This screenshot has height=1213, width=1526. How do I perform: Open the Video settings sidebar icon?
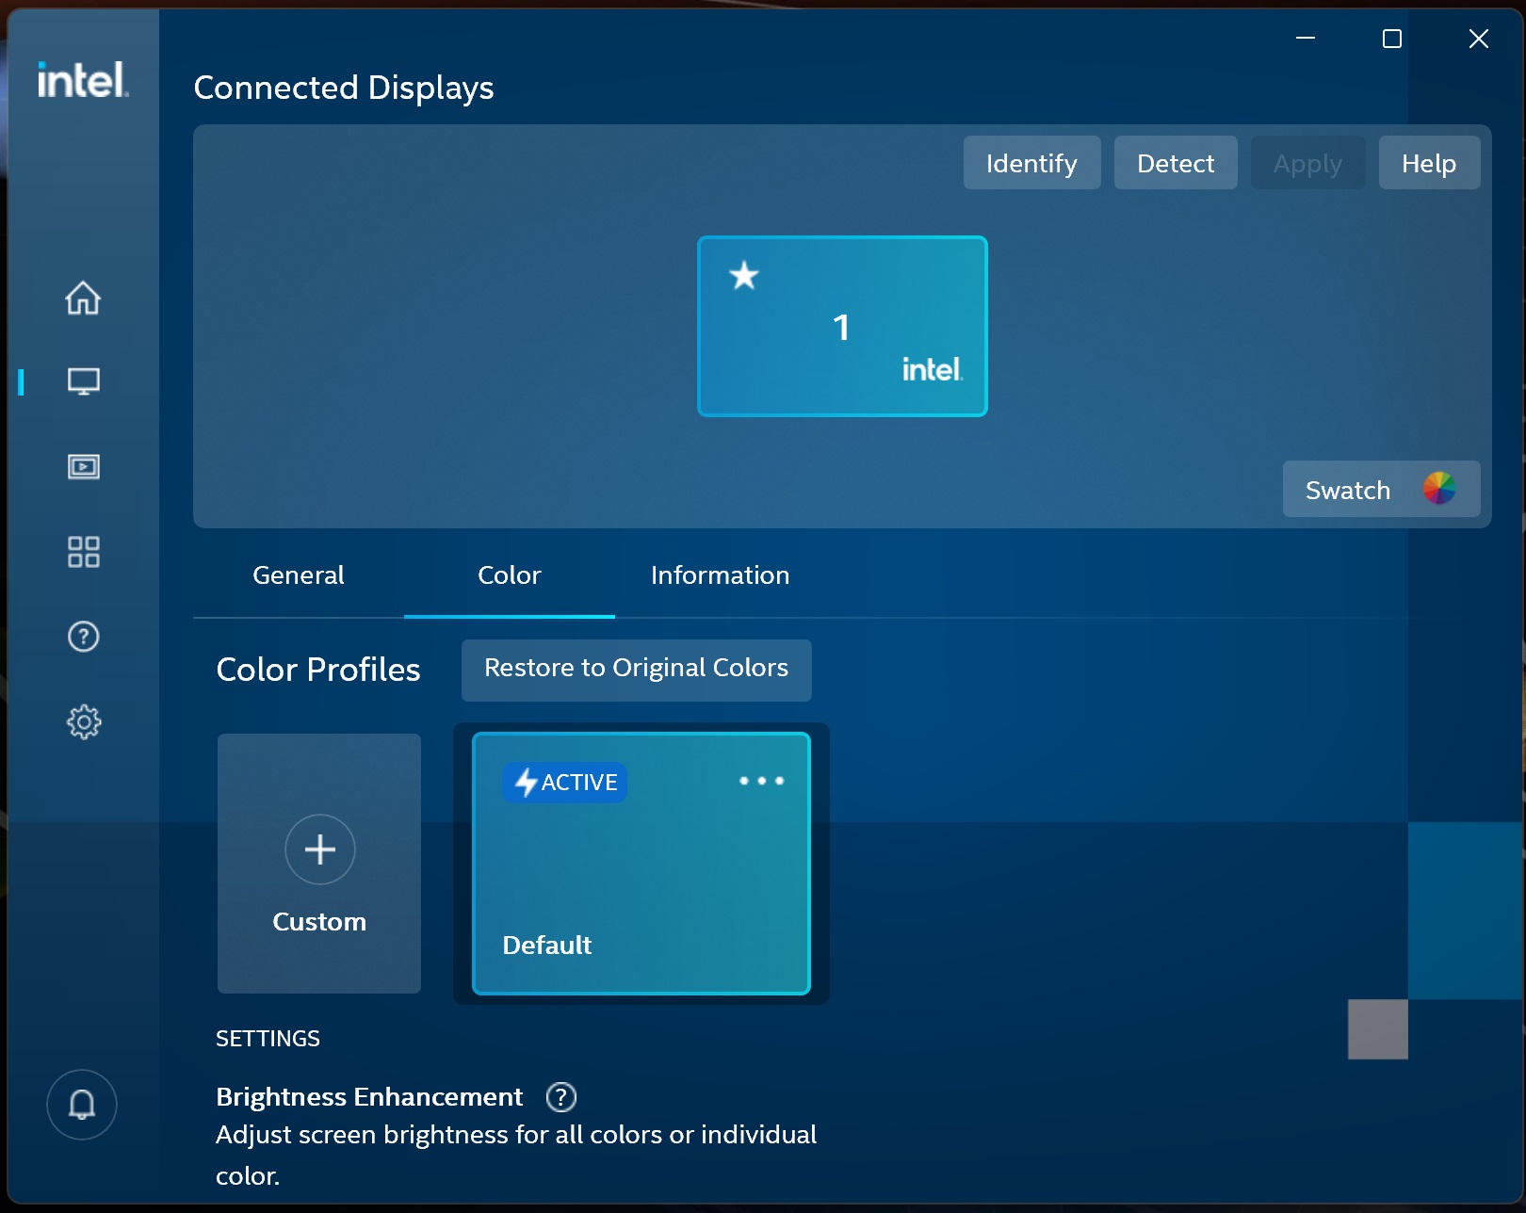point(84,466)
